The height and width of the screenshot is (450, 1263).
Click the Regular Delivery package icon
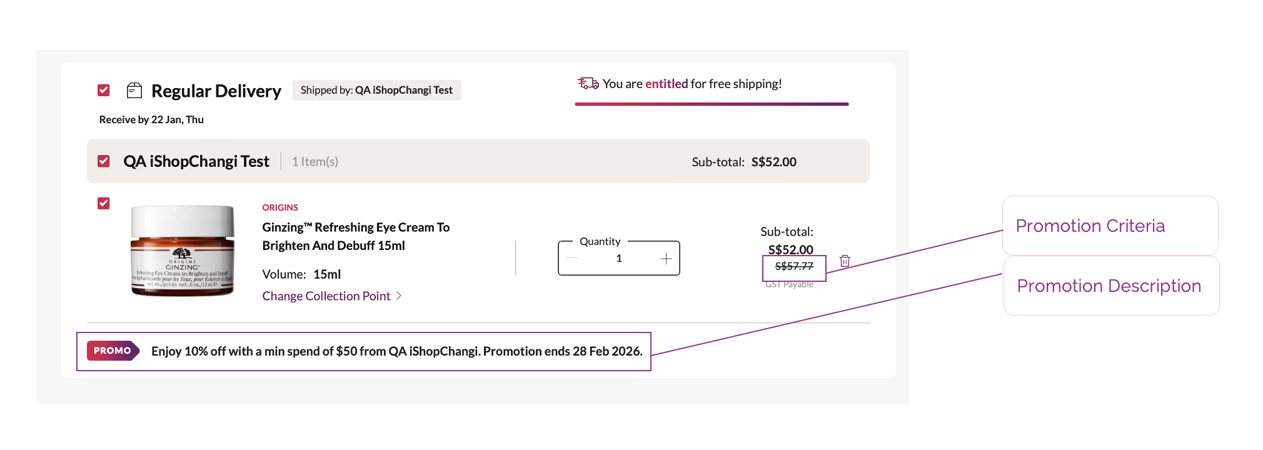[134, 91]
